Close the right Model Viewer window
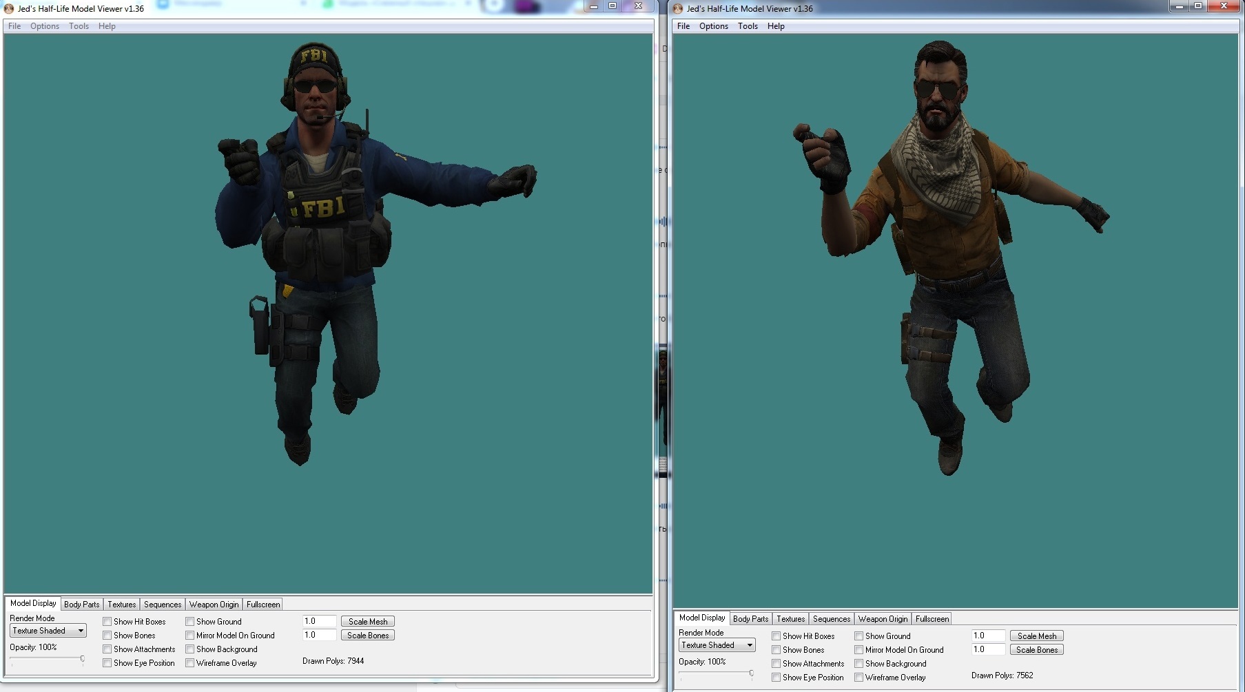The height and width of the screenshot is (692, 1245). point(1224,6)
